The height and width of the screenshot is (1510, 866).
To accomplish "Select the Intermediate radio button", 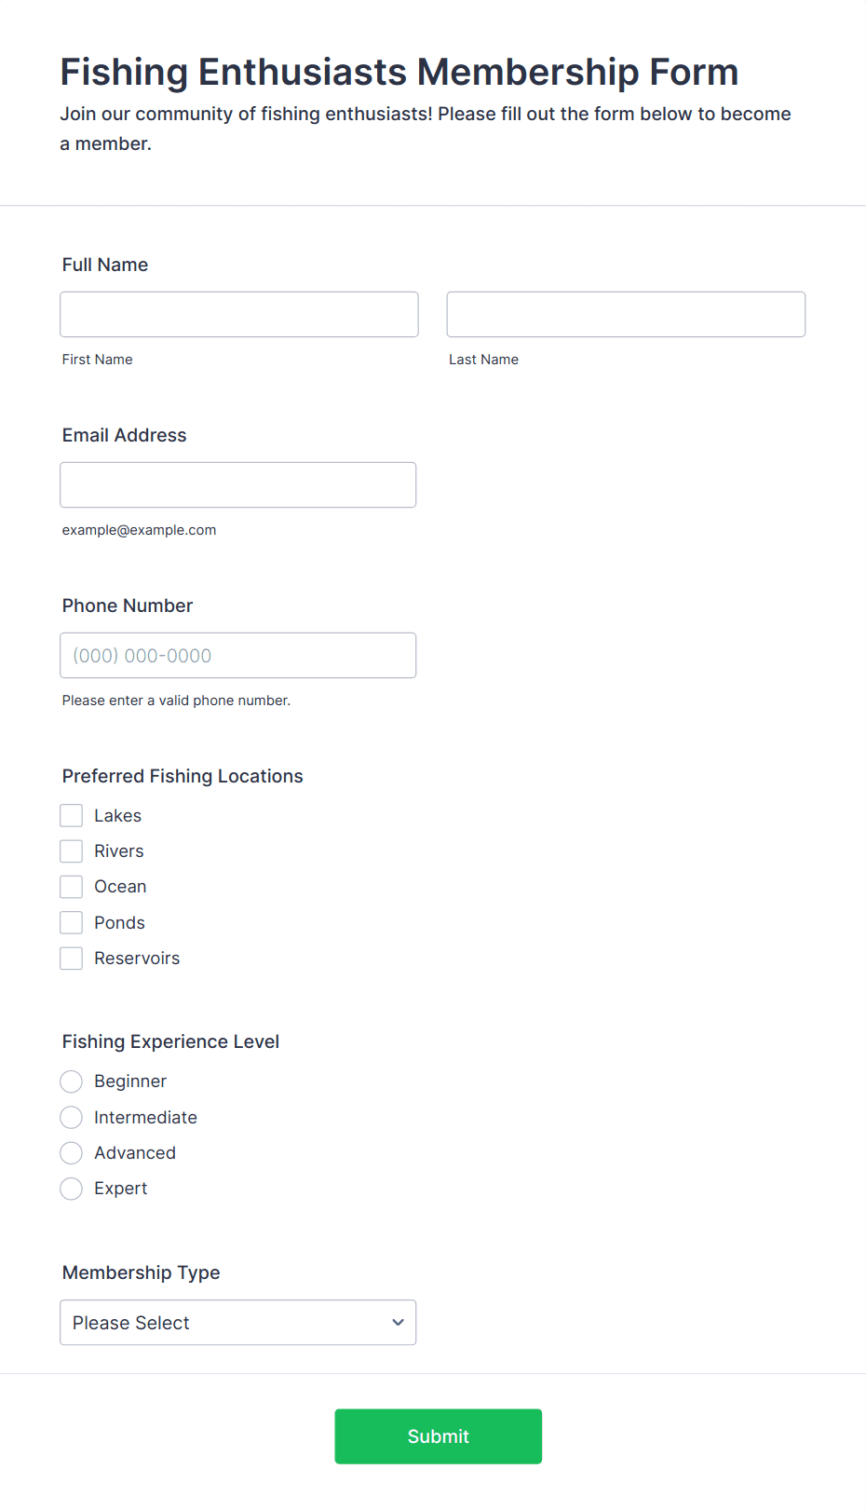I will (x=72, y=1117).
